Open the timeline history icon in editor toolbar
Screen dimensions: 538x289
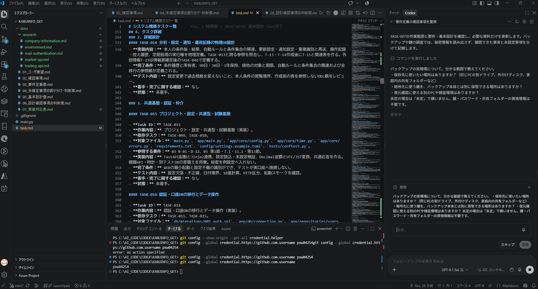[x=328, y=13]
